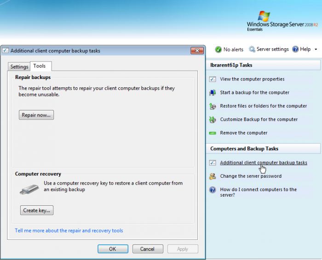Viewport: 322px width, 260px height.
Task: Click the USB recovery key icon
Action: pyautogui.click(x=29, y=189)
